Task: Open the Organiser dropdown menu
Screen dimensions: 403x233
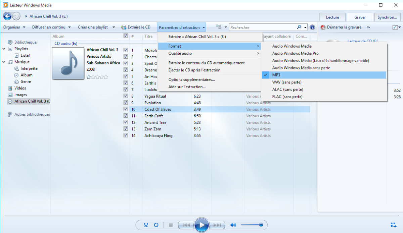Action: click(x=14, y=27)
